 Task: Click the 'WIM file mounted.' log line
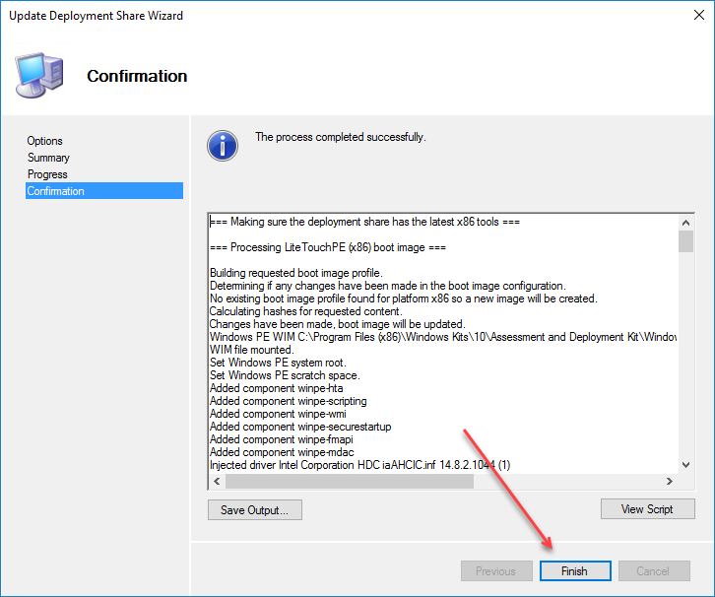252,350
